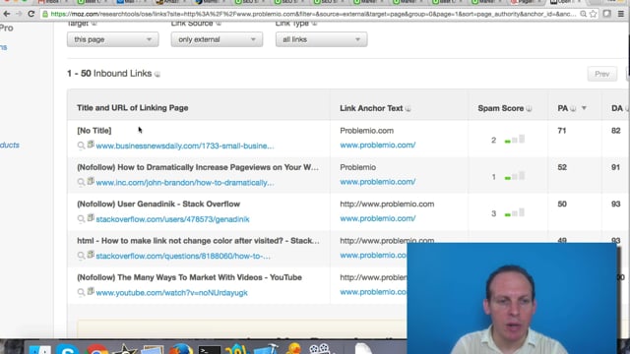Sort by PA using the down arrow

pyautogui.click(x=584, y=108)
